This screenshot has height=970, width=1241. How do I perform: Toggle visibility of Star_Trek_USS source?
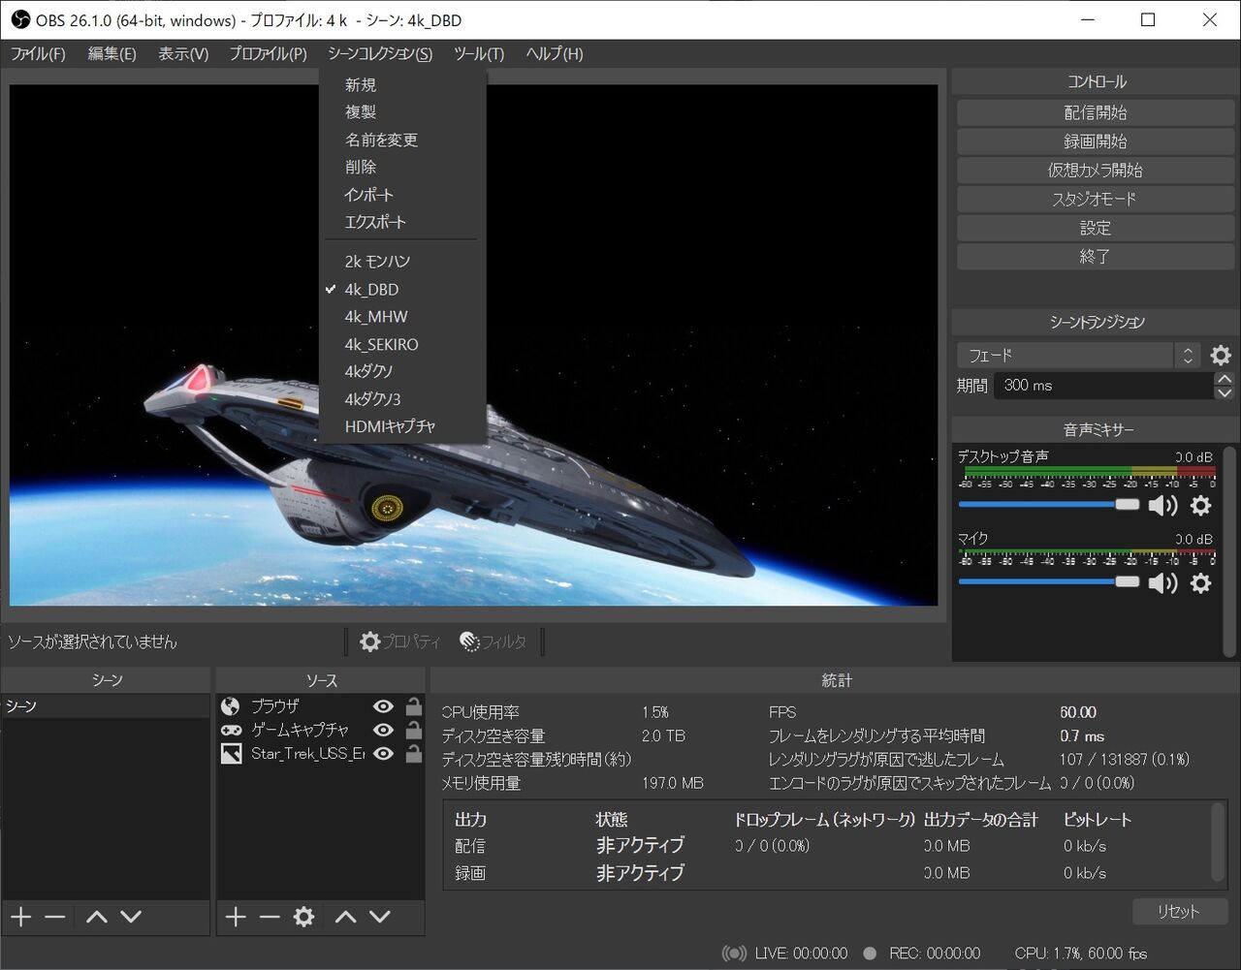click(384, 753)
